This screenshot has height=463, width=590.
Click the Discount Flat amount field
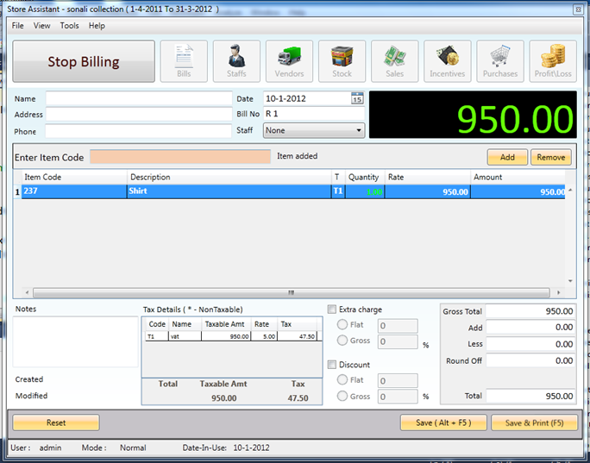coord(398,380)
